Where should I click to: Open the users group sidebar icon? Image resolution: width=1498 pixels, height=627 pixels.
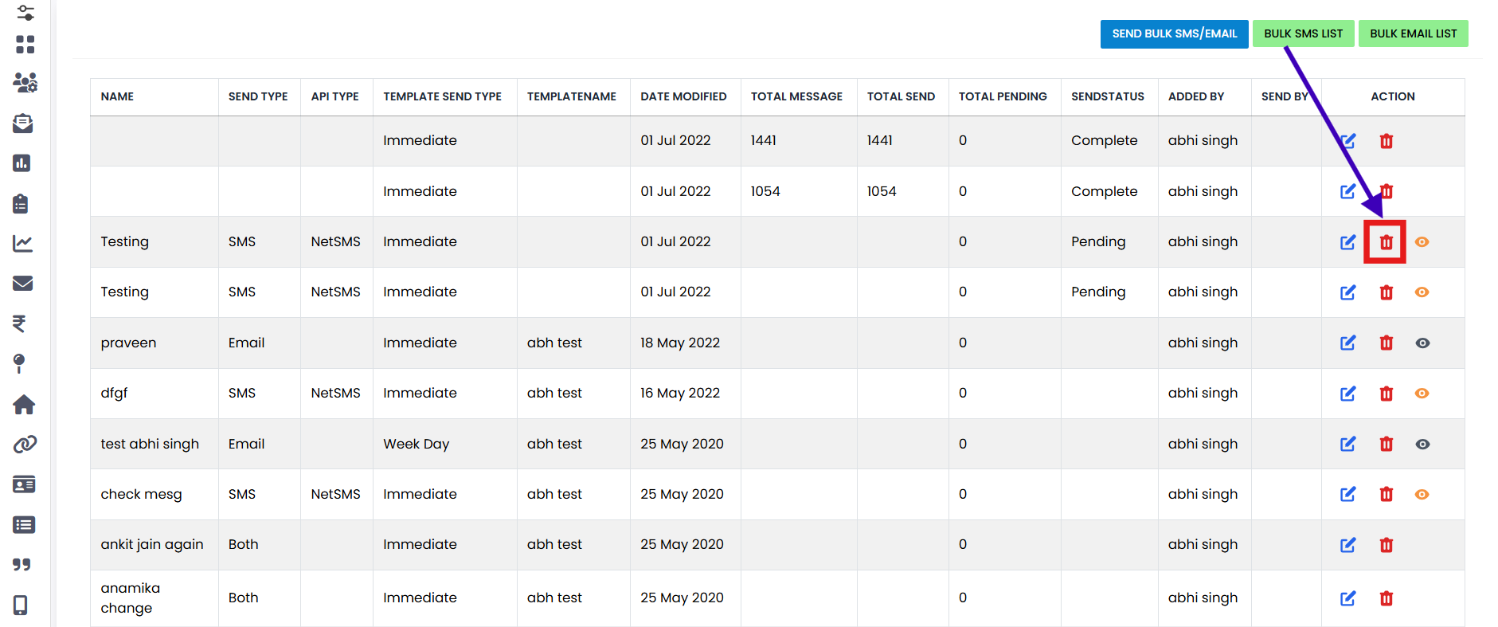click(25, 83)
